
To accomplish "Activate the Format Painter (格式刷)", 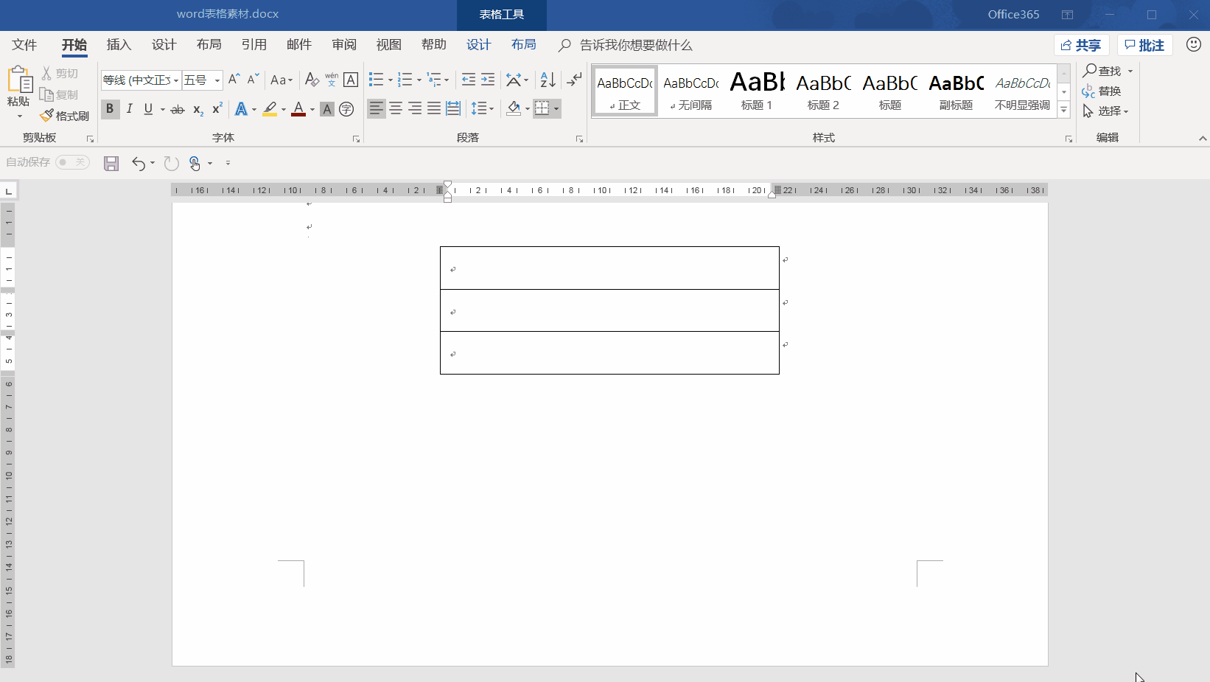I will [65, 116].
